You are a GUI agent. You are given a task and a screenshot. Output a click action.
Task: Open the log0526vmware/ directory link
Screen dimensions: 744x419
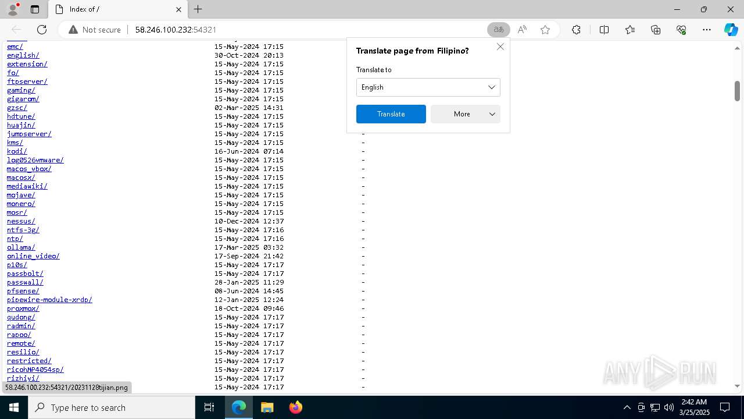pyautogui.click(x=35, y=160)
